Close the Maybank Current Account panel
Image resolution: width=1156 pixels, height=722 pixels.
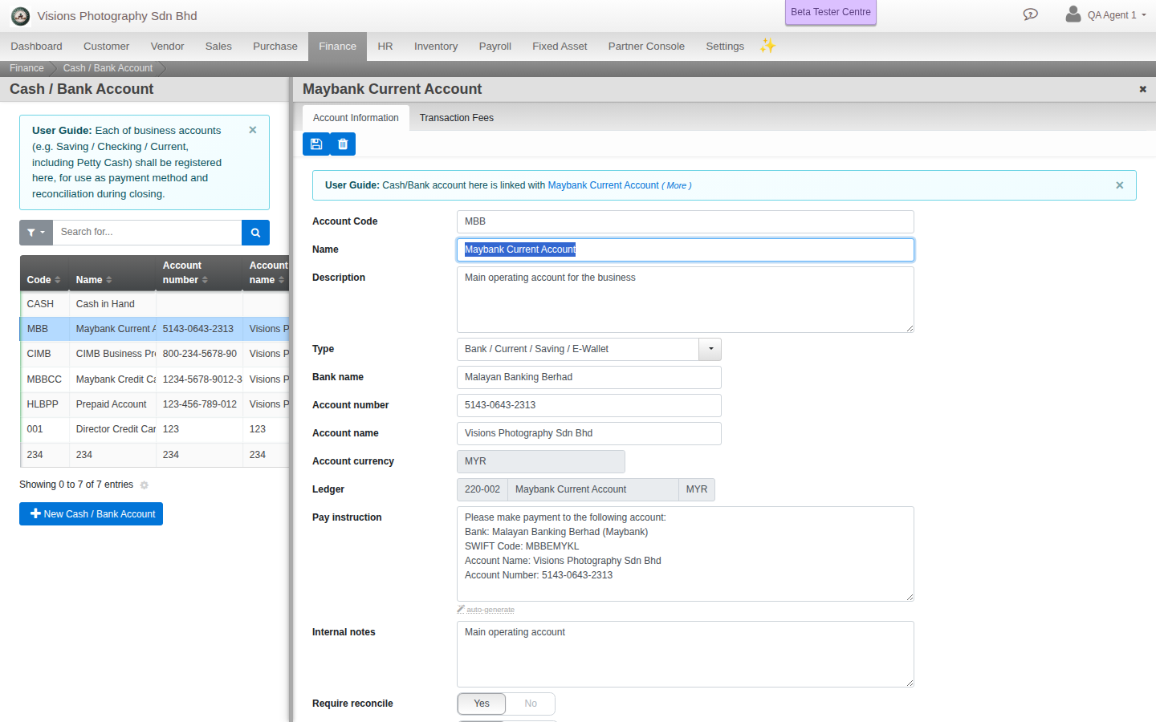(1142, 89)
